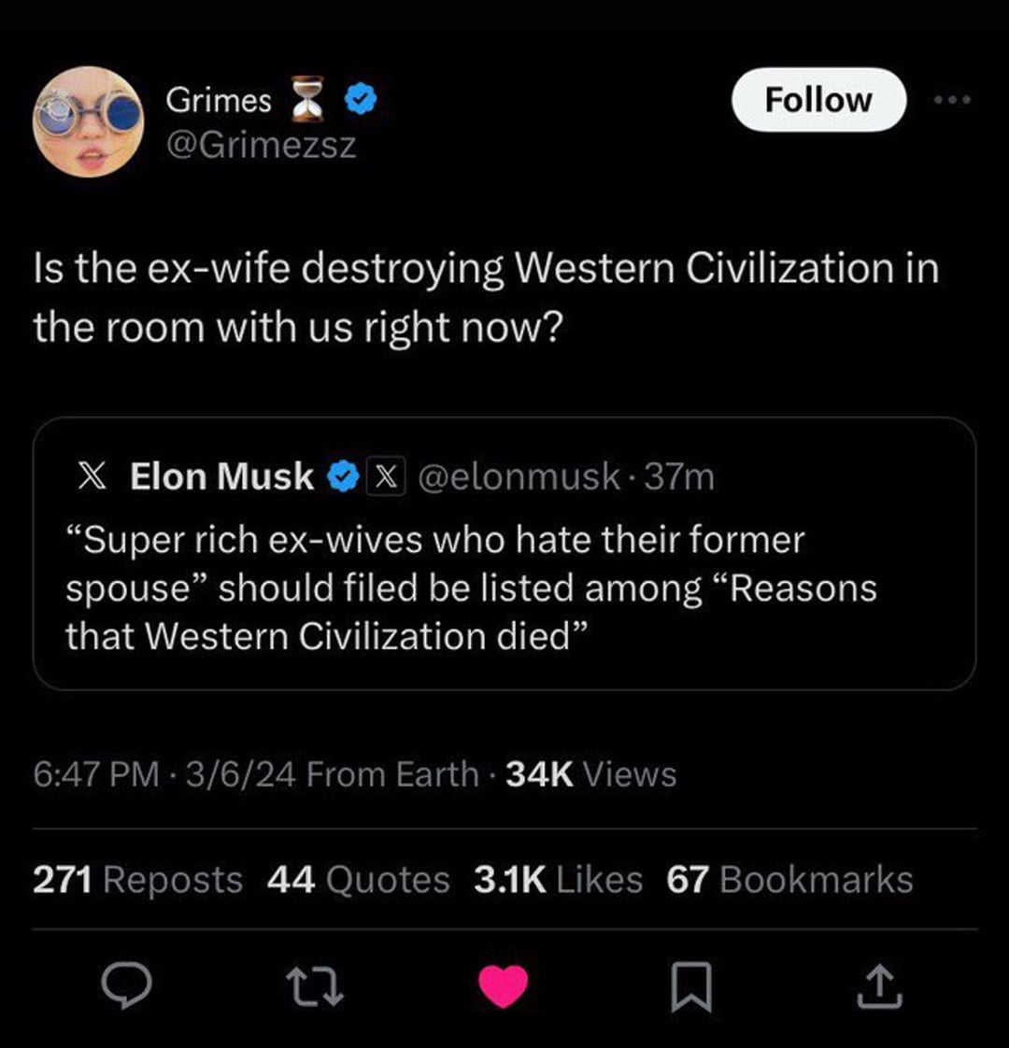This screenshot has height=1048, width=1009.
Task: Click the 34K Views count
Action: pos(590,773)
